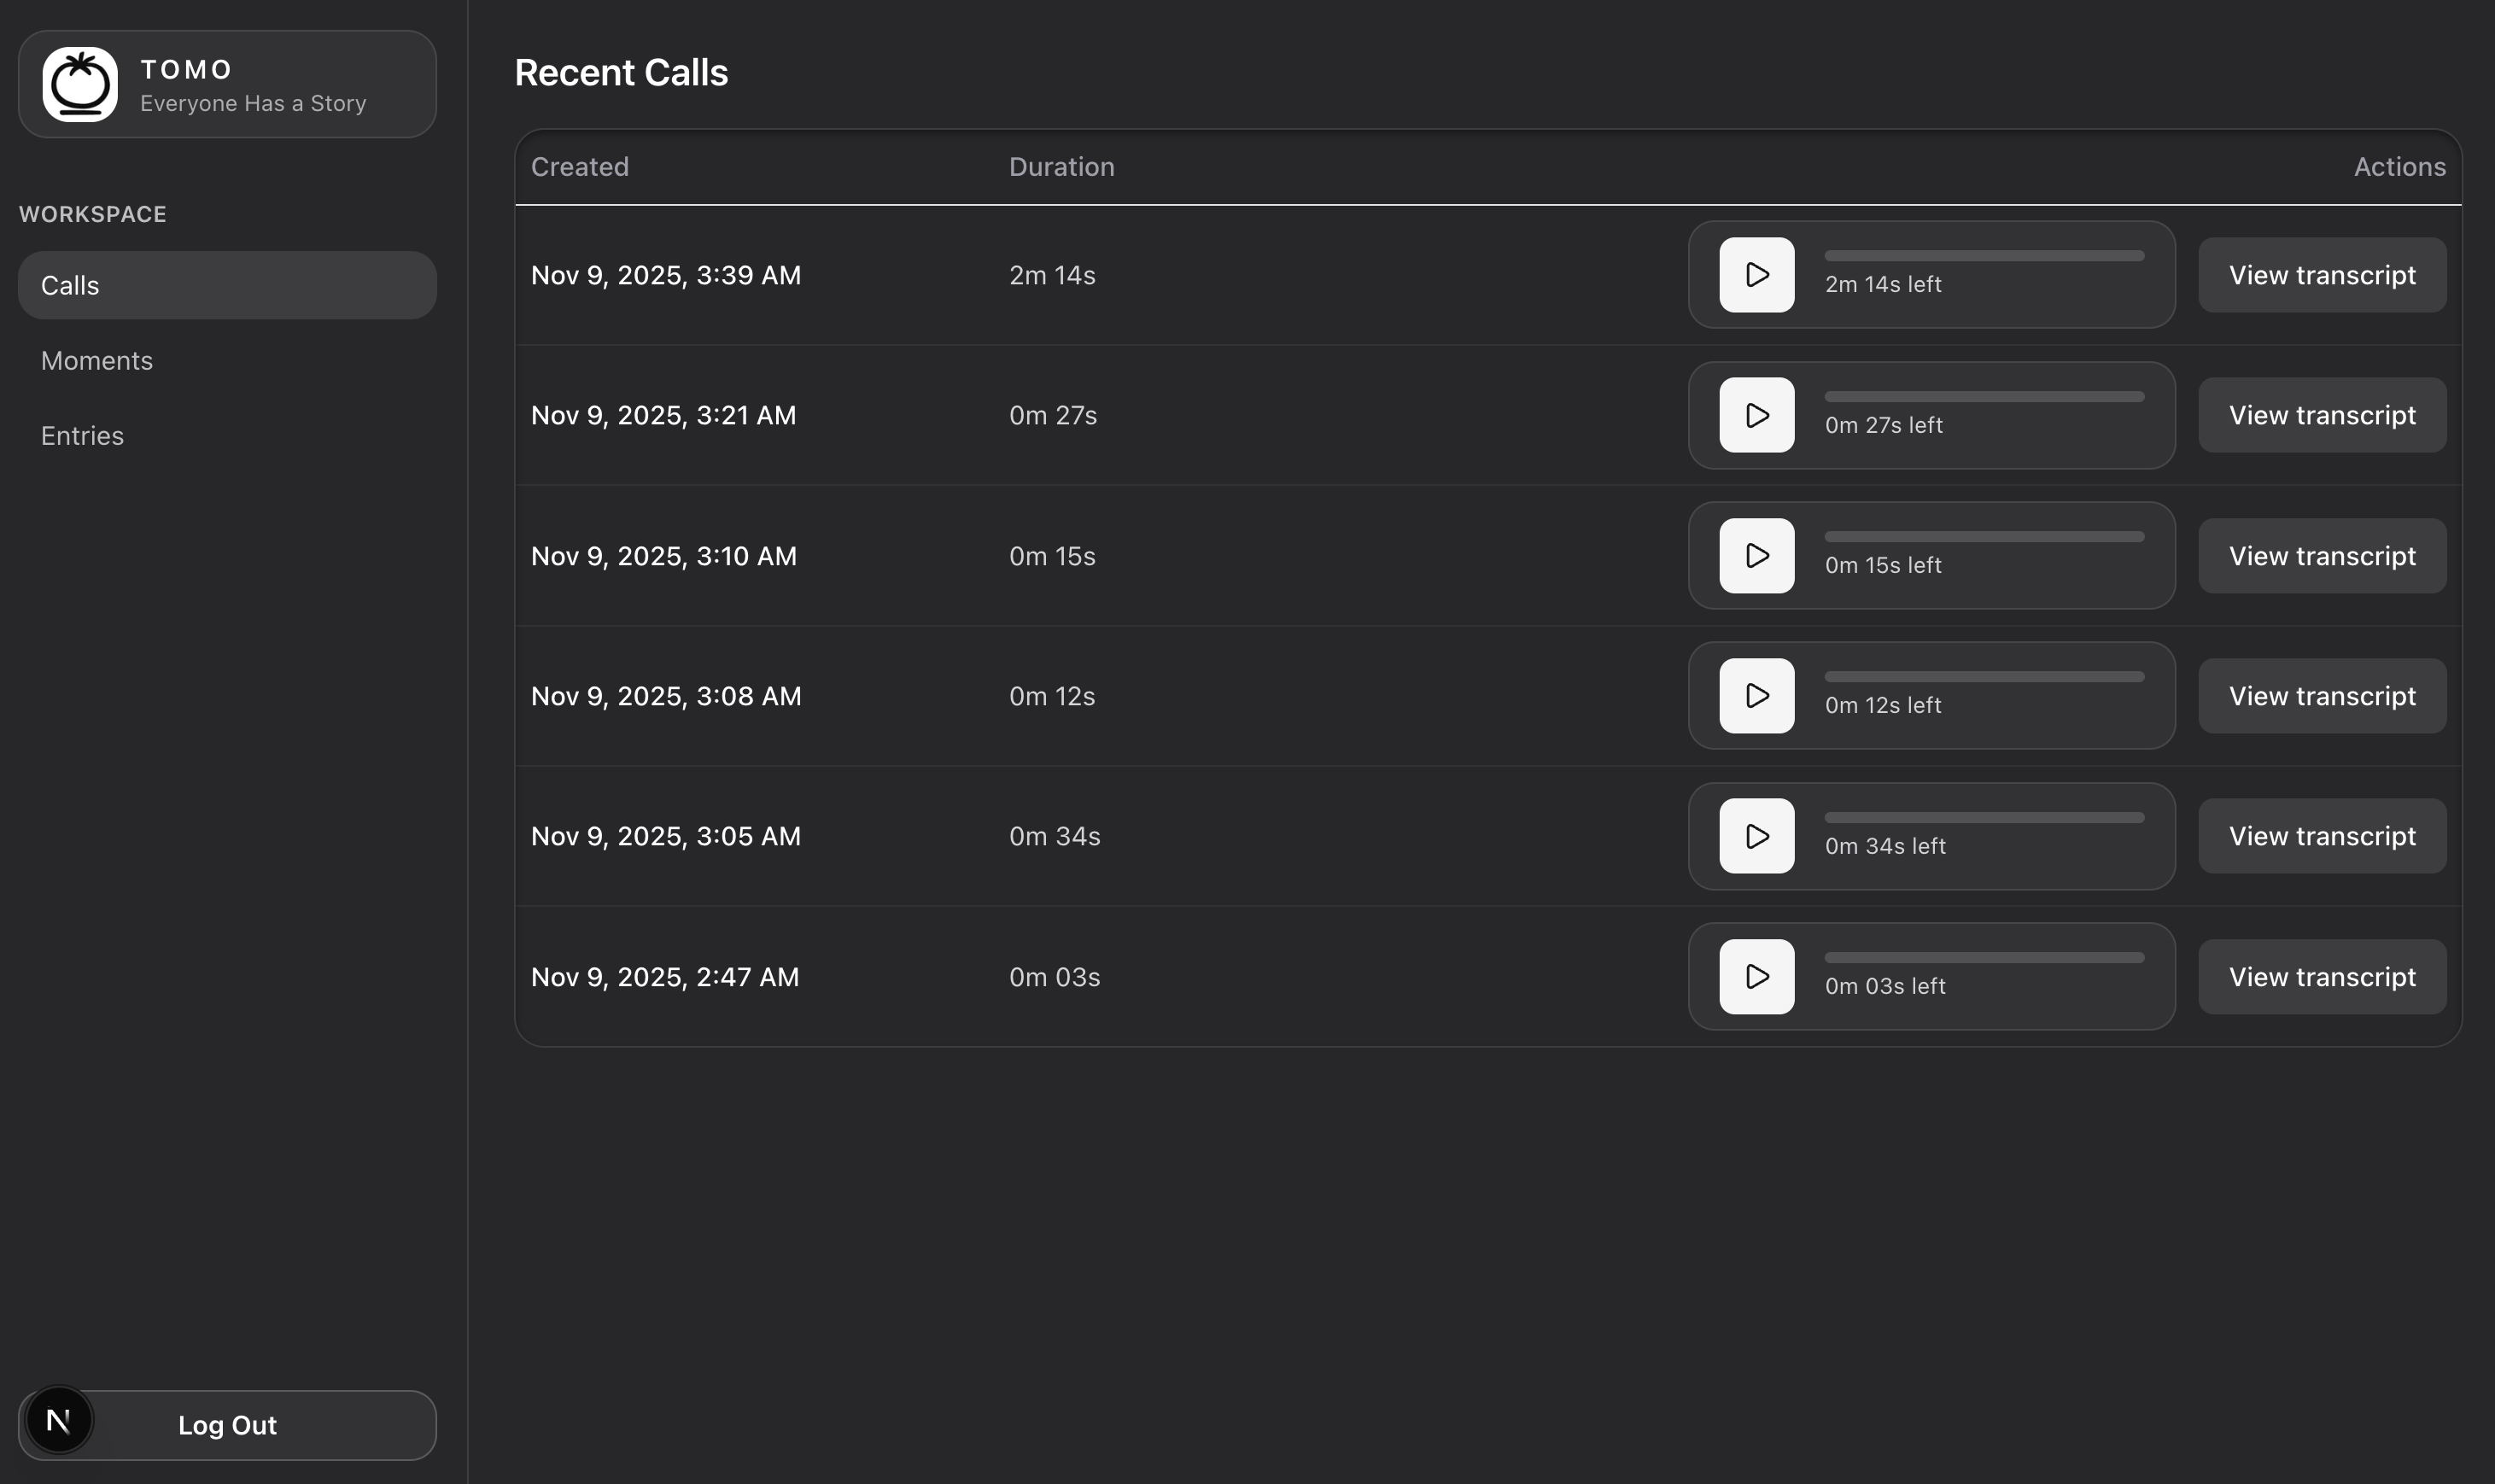Go to the Entries section

pos(83,436)
